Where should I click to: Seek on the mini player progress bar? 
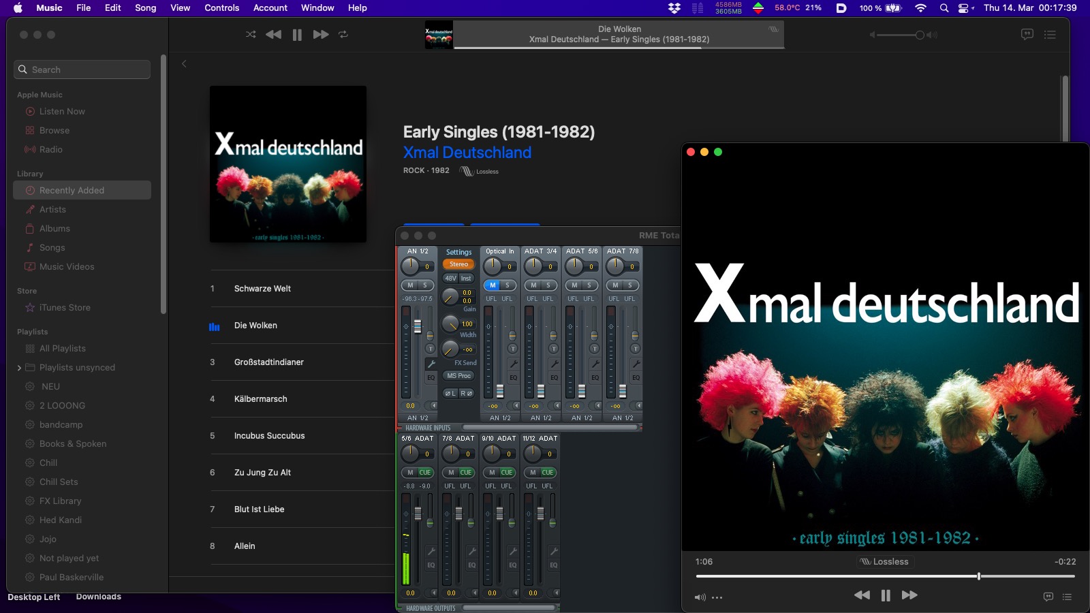(x=885, y=576)
